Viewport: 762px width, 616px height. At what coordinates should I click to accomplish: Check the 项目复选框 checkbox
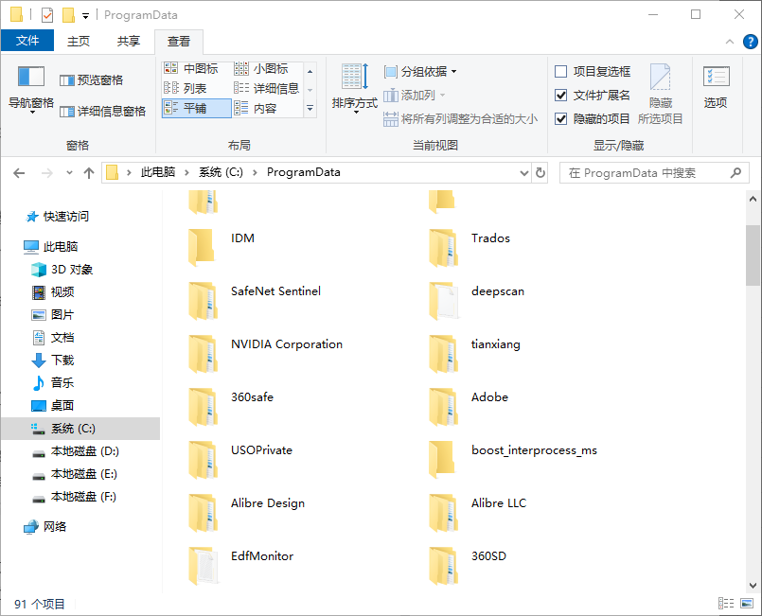tap(560, 71)
